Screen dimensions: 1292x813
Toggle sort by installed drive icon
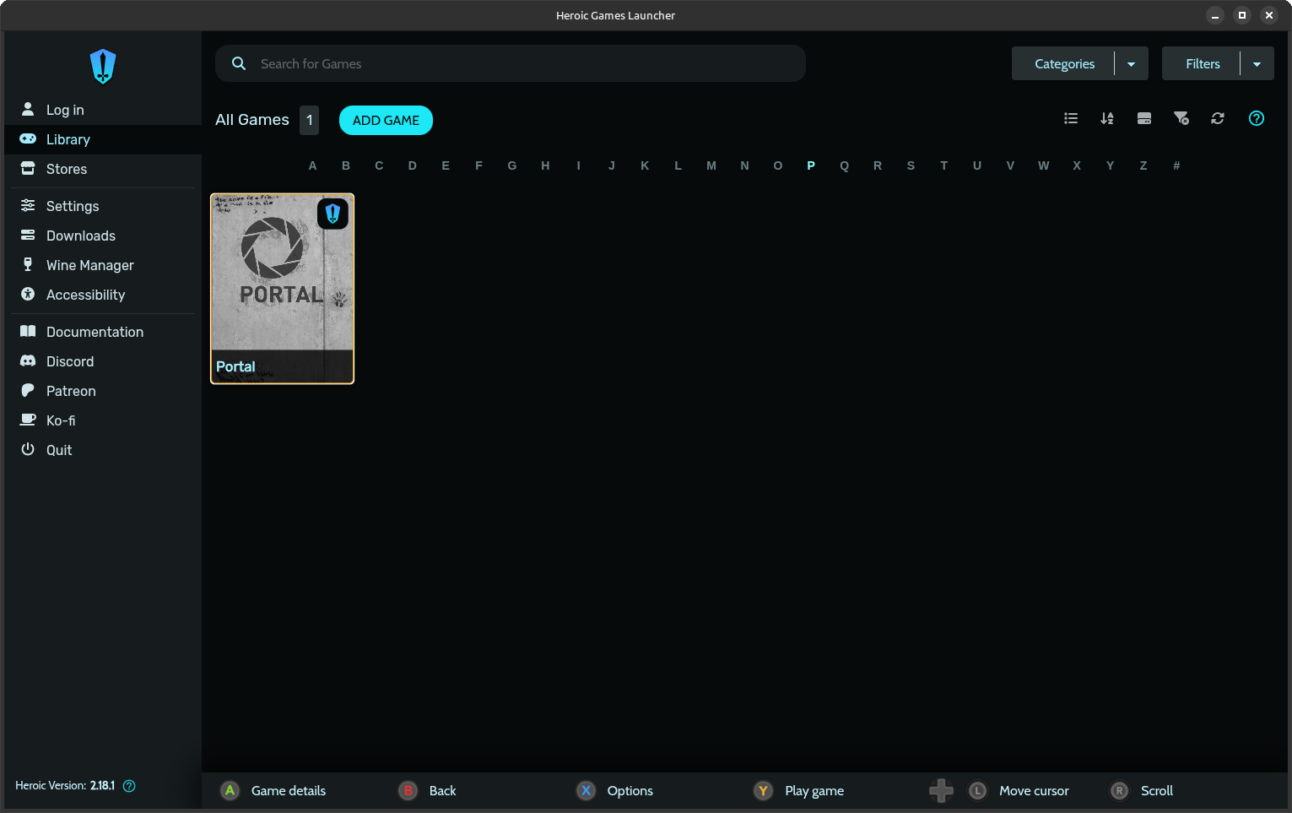click(1144, 118)
